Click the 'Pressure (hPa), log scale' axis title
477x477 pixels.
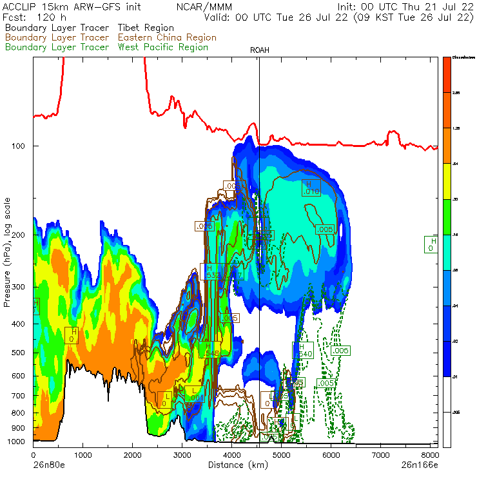point(6,252)
